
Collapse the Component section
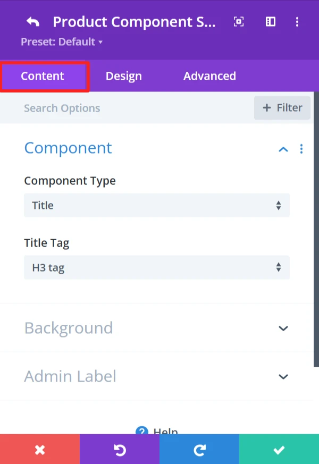point(283,149)
